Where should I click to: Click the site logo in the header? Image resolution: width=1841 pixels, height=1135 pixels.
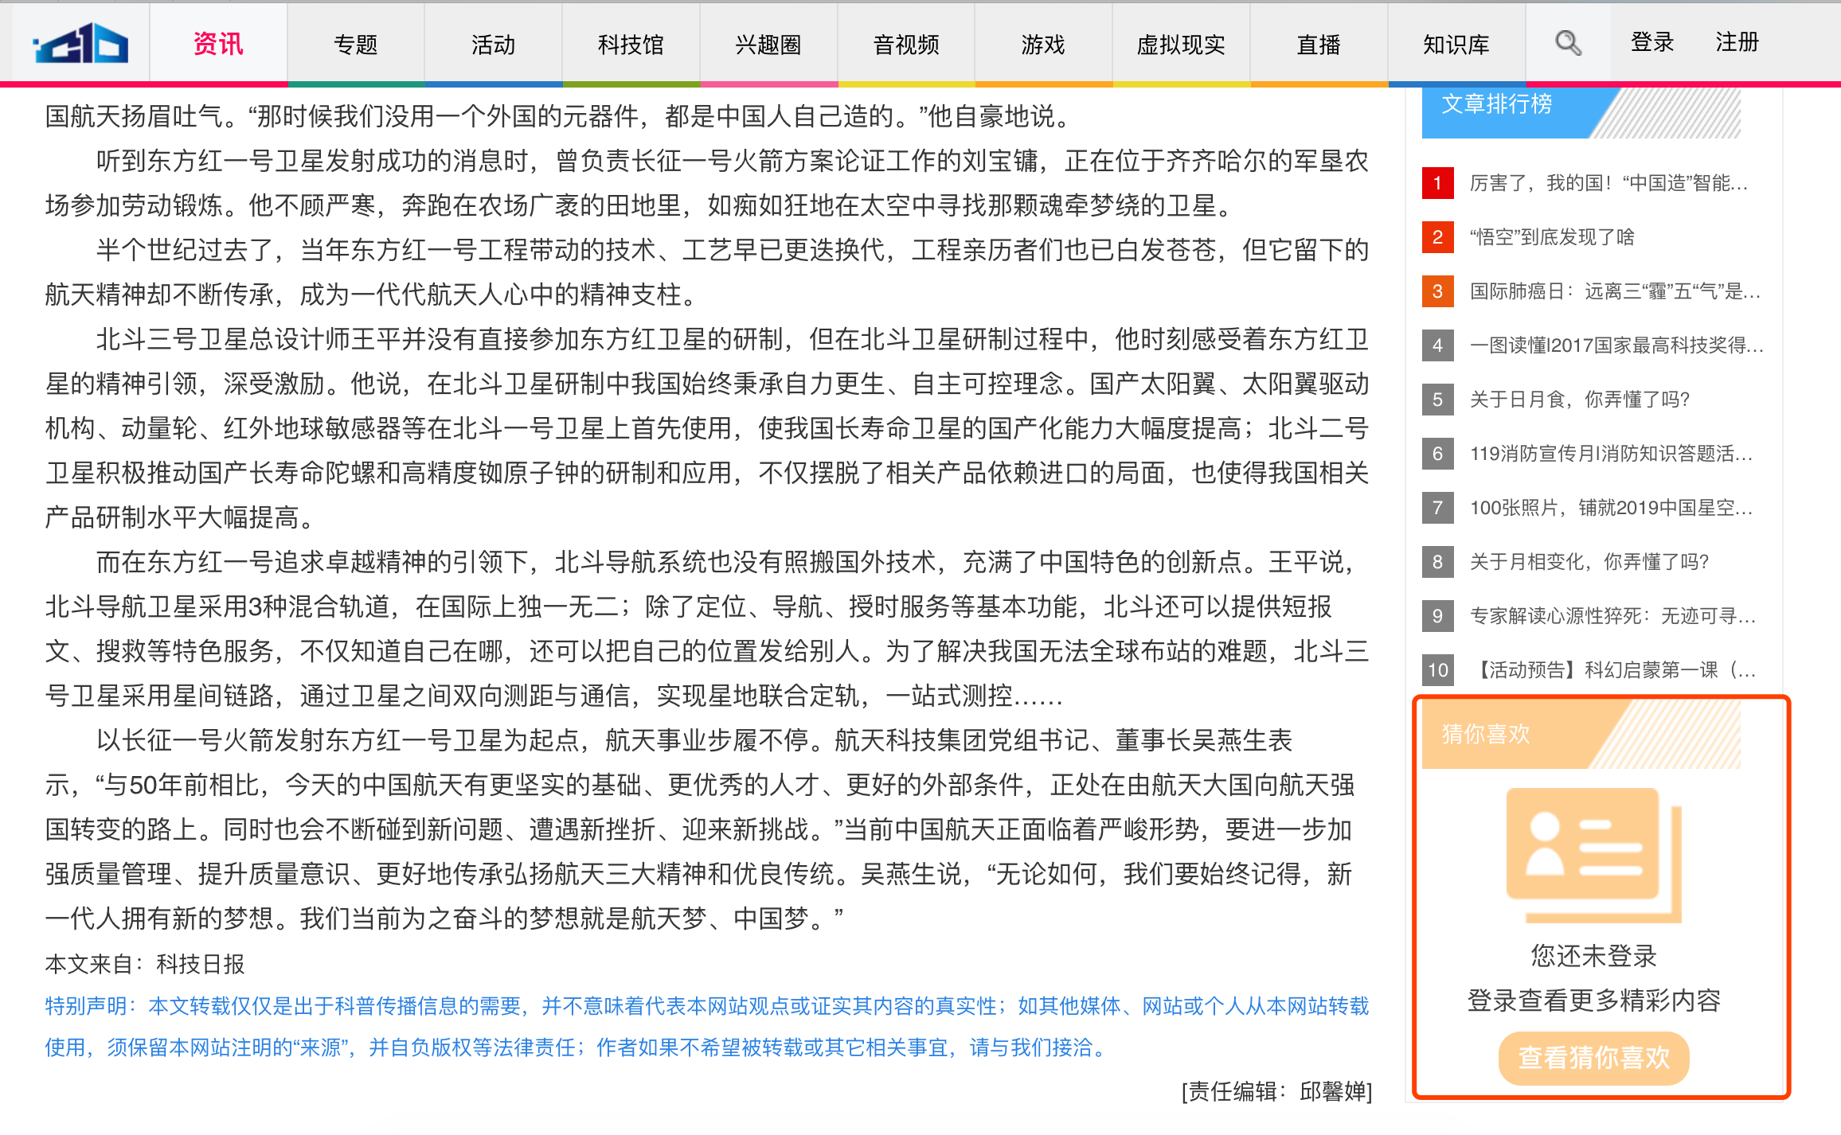tap(80, 44)
